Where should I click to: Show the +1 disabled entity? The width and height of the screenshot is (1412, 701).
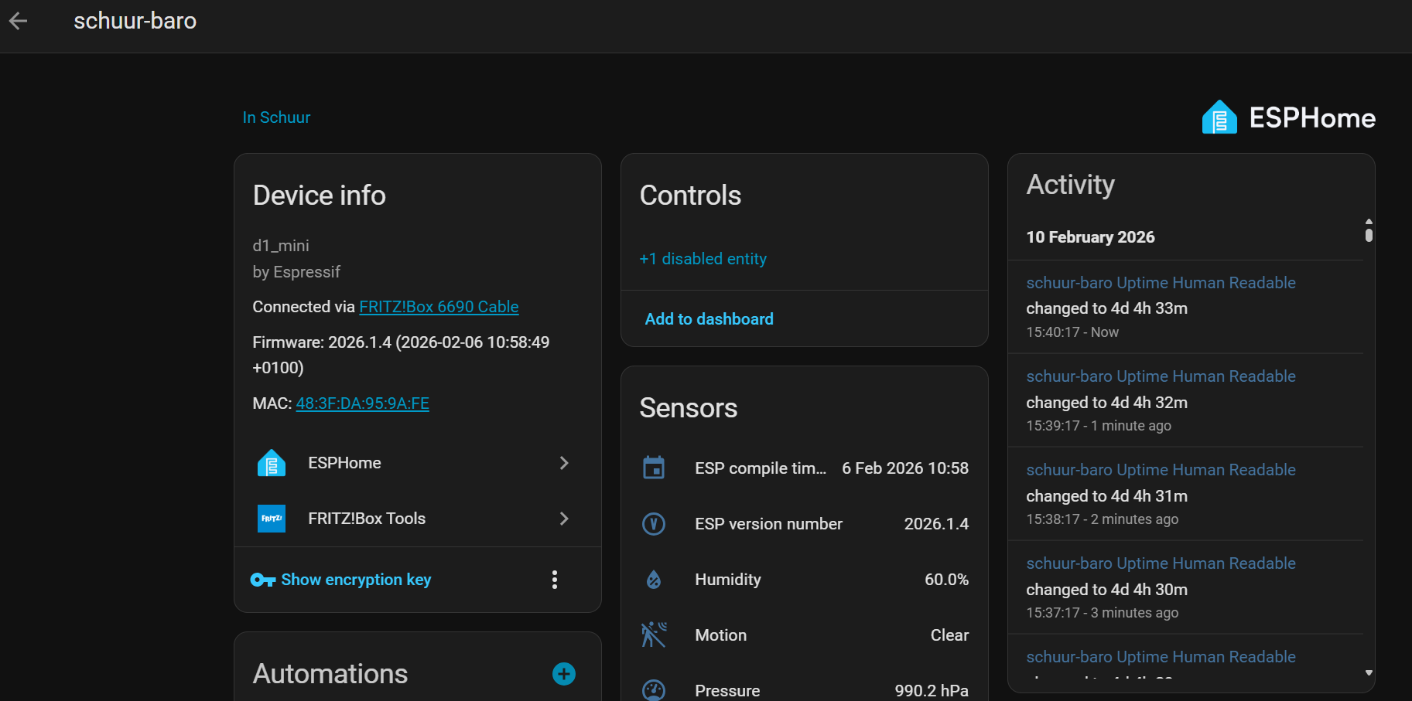[x=703, y=259]
